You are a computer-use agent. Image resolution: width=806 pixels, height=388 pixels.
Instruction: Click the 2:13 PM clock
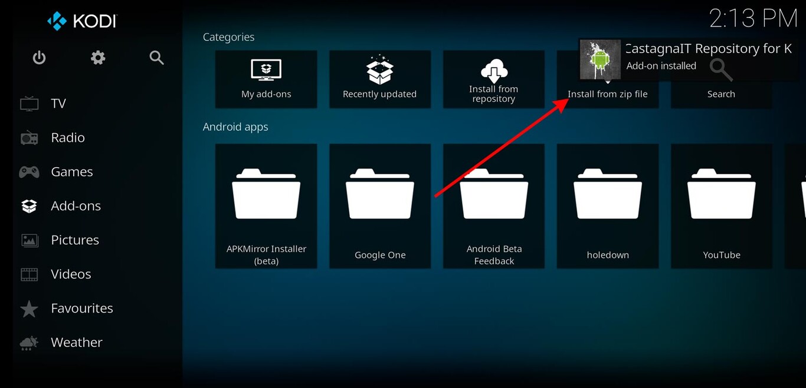click(x=753, y=19)
